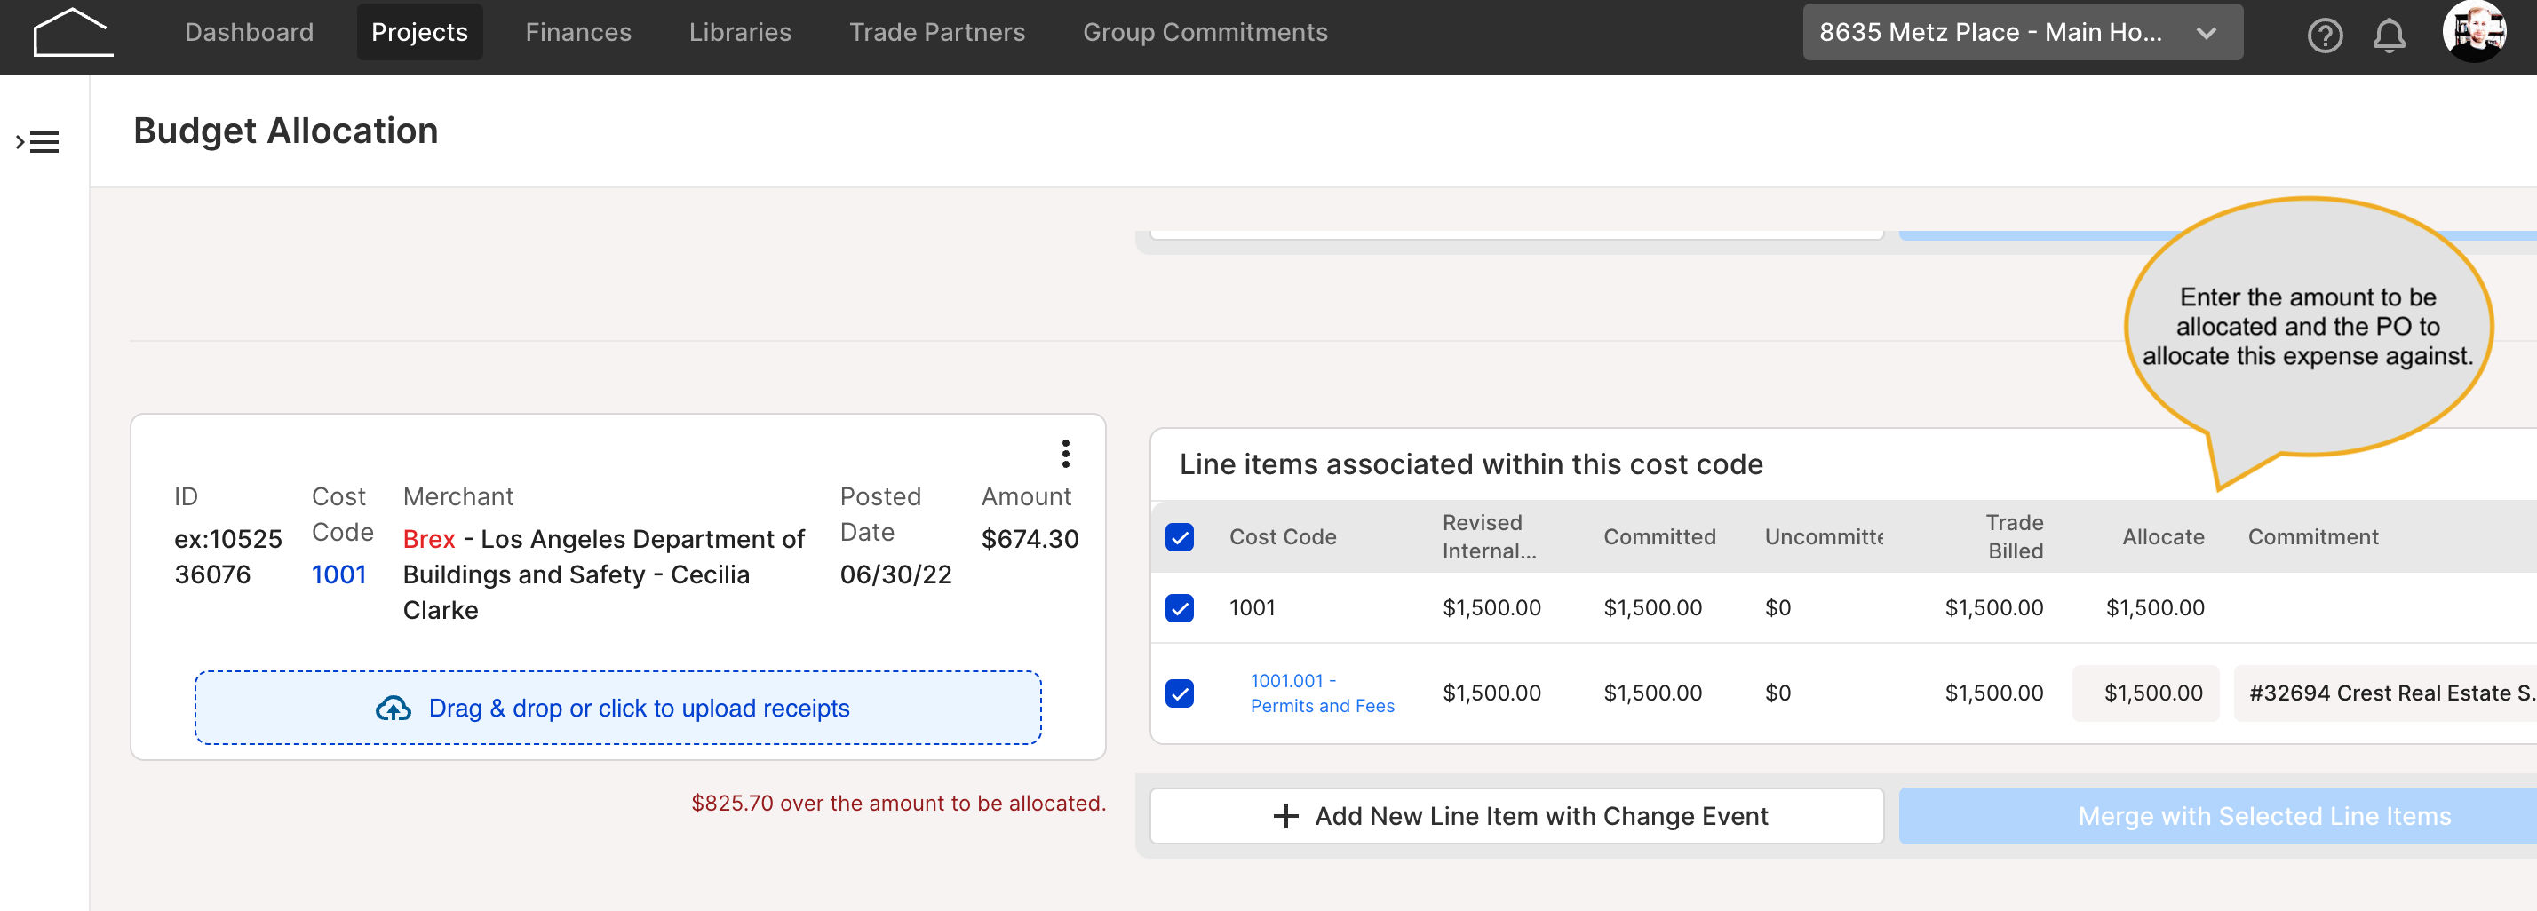Expand the sidebar menu toggle
Image resolution: width=2537 pixels, height=911 pixels.
37,143
